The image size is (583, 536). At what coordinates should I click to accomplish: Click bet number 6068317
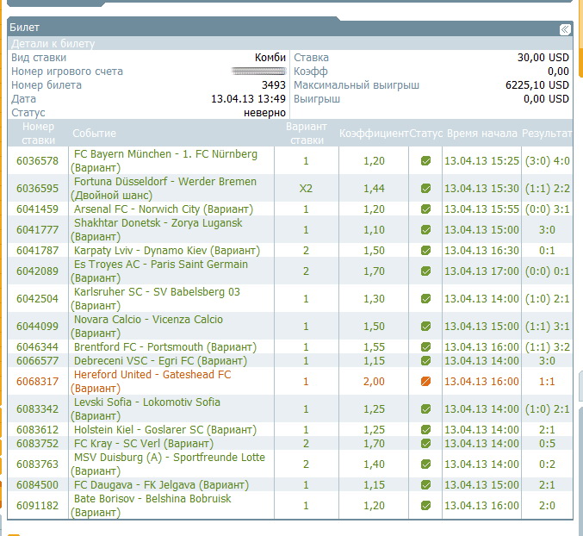coord(37,381)
